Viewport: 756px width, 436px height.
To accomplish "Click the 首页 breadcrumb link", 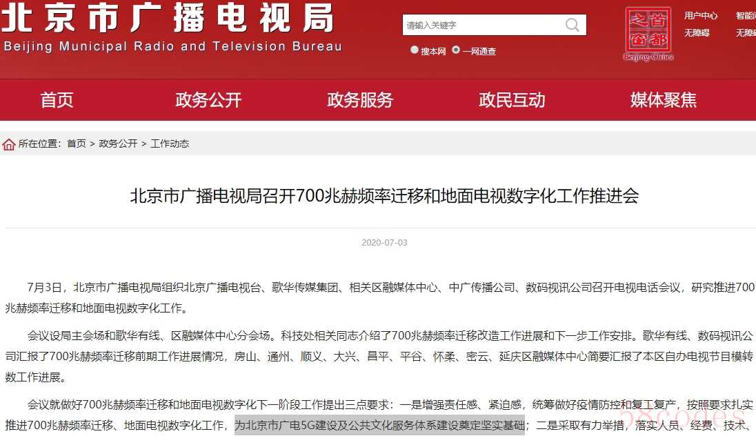I will (x=76, y=143).
